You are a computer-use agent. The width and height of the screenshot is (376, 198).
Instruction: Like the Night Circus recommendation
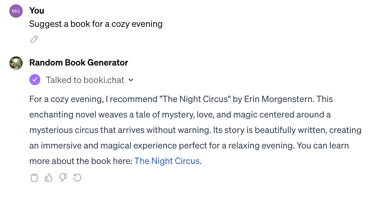[48, 178]
